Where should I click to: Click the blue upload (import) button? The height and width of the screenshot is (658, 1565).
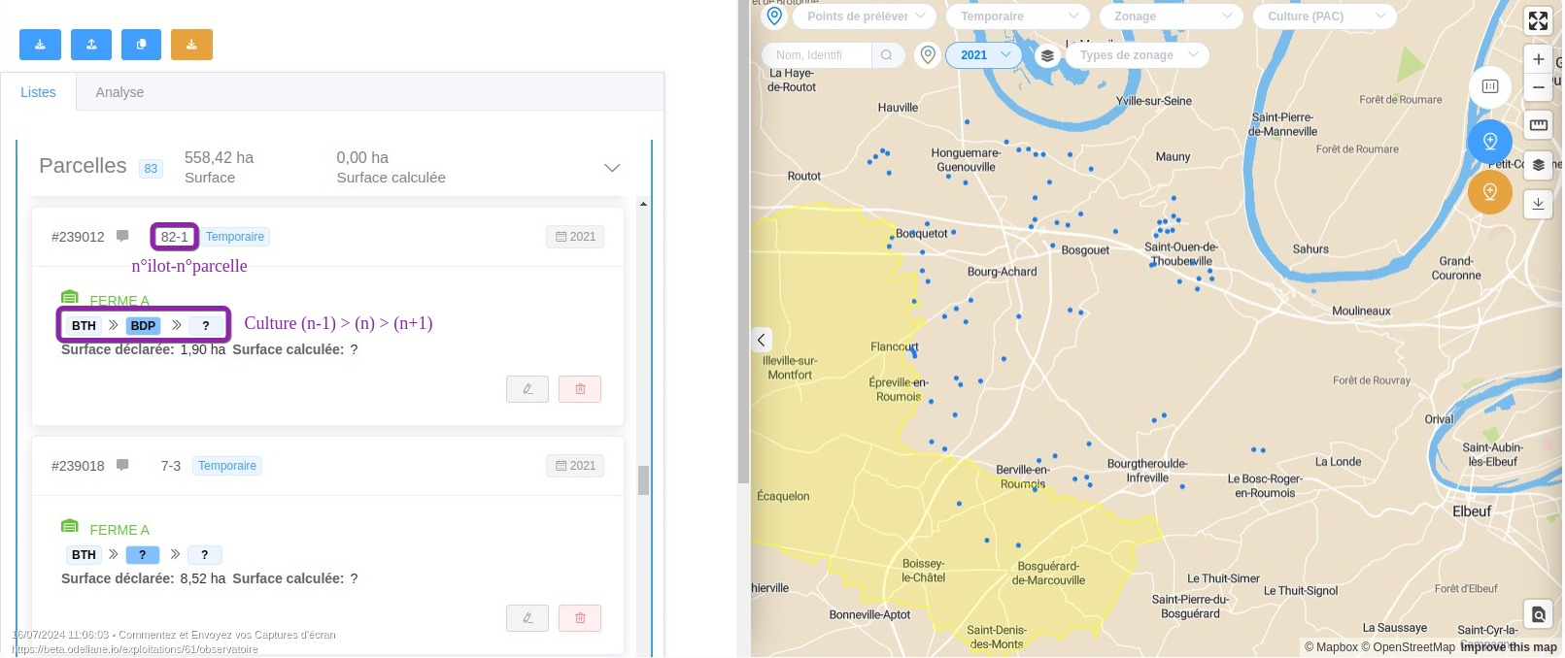pyautogui.click(x=90, y=45)
